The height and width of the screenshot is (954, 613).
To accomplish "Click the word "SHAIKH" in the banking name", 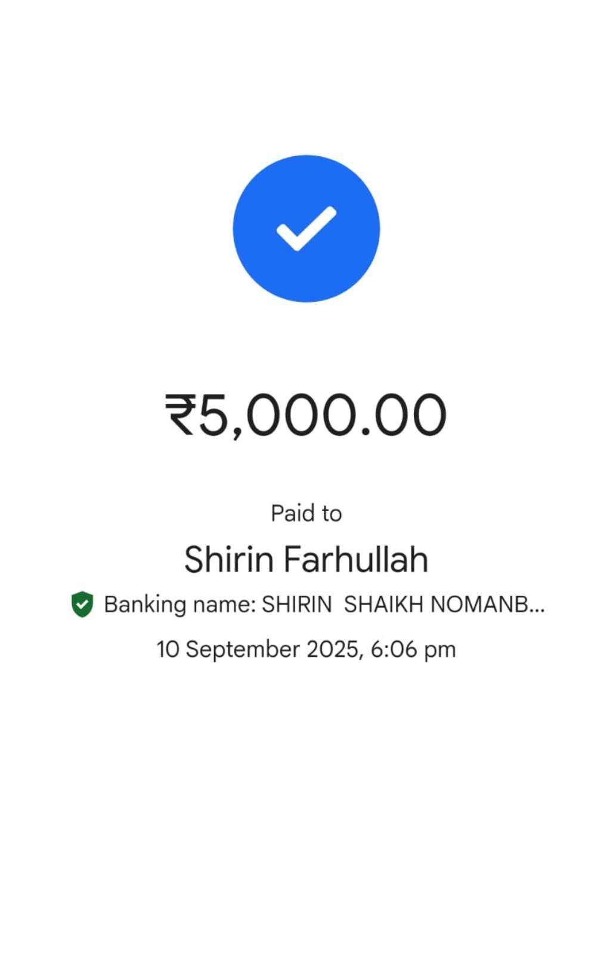I will click(384, 605).
